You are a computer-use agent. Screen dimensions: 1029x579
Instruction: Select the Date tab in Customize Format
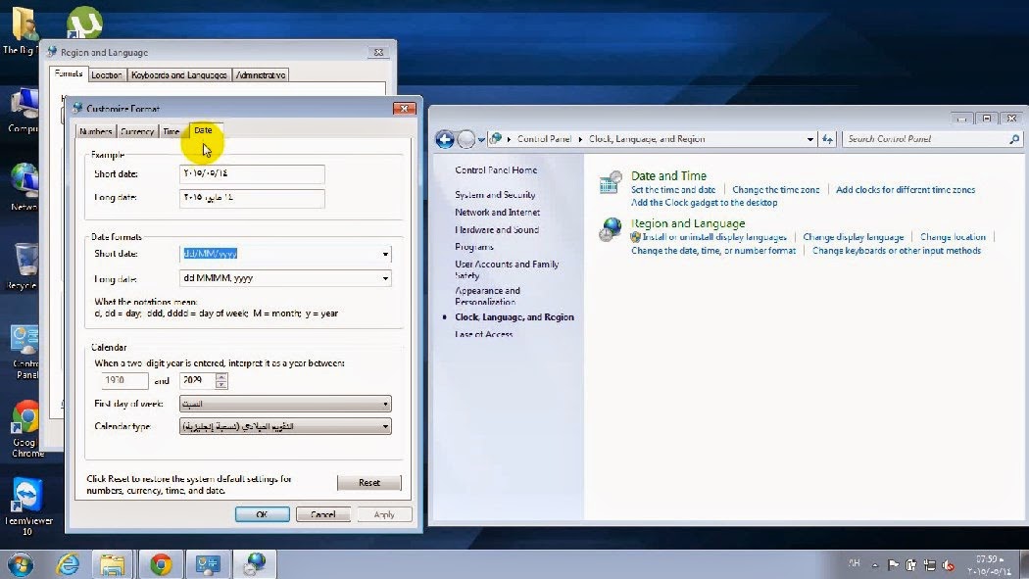click(x=204, y=130)
